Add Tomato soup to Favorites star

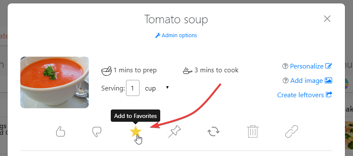pos(136,131)
